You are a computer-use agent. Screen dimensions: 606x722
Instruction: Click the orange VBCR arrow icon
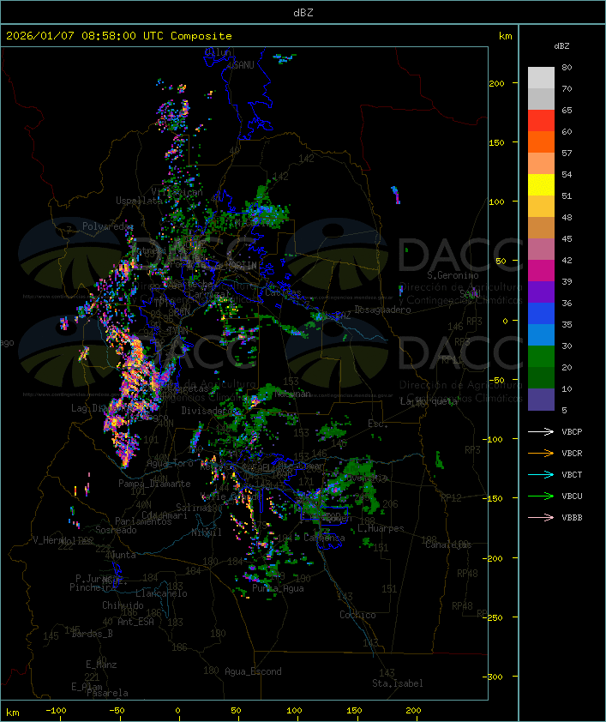tap(541, 453)
